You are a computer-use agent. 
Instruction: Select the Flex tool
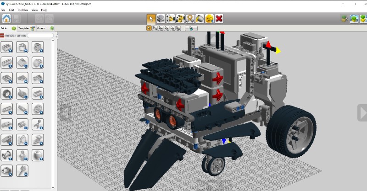tap(190, 19)
